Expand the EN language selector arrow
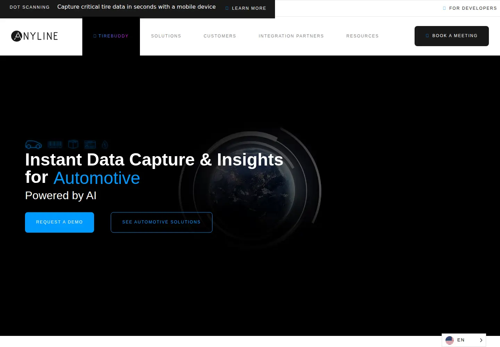Viewport: 500px width, 347px height. click(x=481, y=340)
